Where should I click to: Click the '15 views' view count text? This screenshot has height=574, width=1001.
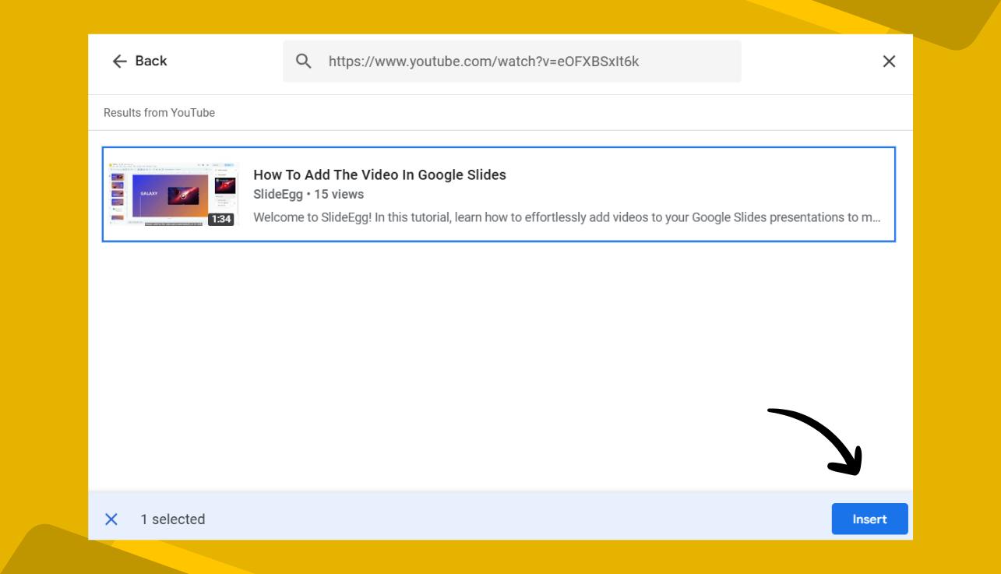339,194
